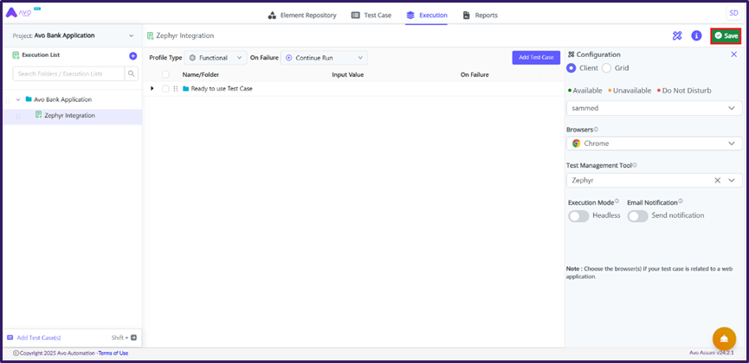The width and height of the screenshot is (749, 363).
Task: Toggle Headless execution mode switch
Action: 578,216
